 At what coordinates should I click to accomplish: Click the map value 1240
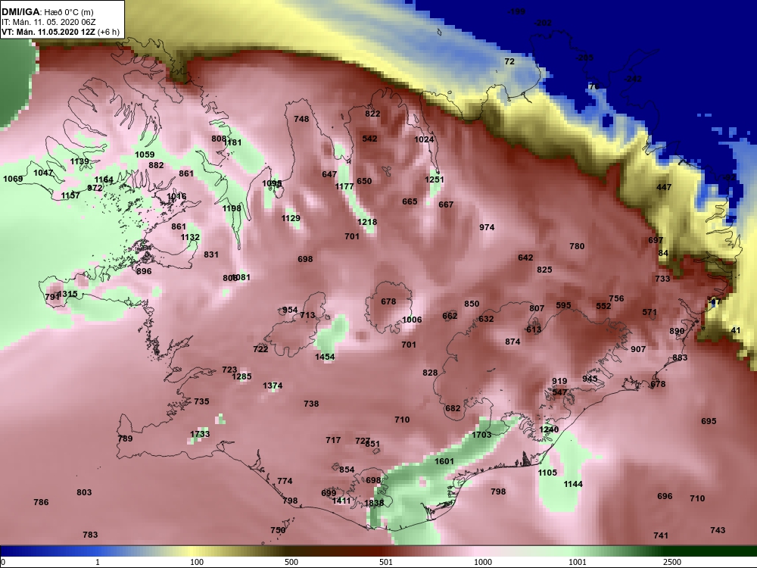click(x=549, y=429)
